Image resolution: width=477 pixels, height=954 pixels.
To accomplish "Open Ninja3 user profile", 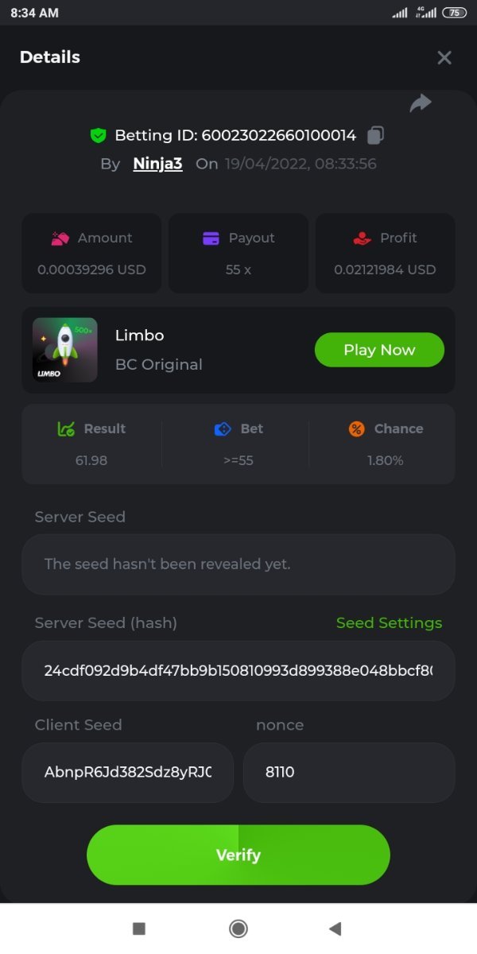I will pyautogui.click(x=157, y=164).
